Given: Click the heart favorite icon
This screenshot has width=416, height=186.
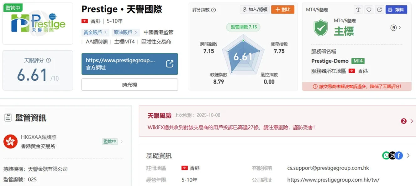Looking at the screenshot, I should (x=369, y=10).
